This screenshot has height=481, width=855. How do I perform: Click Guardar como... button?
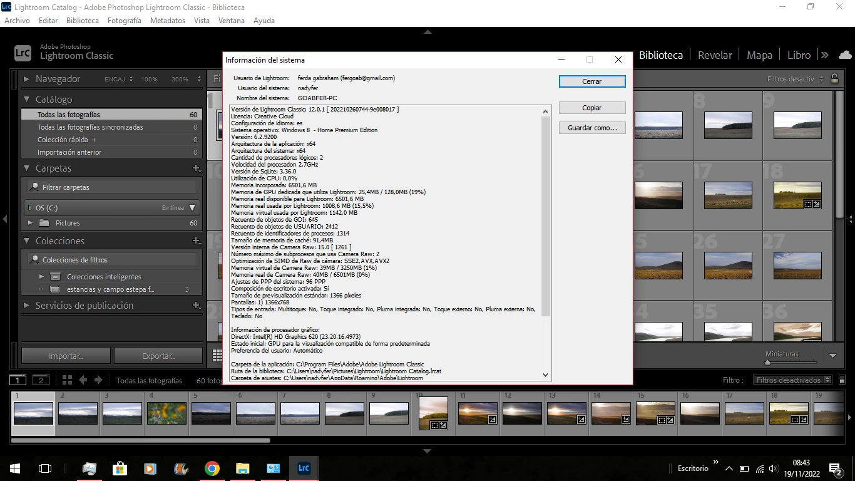592,128
